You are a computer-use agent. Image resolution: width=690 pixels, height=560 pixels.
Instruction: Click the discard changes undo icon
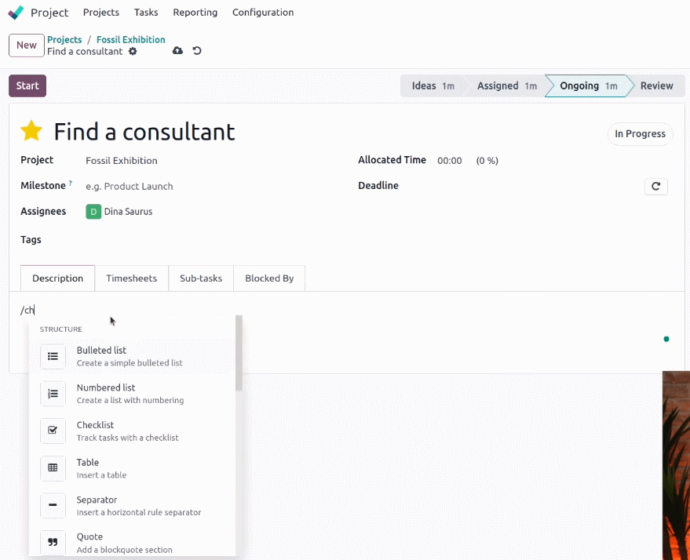pos(197,50)
